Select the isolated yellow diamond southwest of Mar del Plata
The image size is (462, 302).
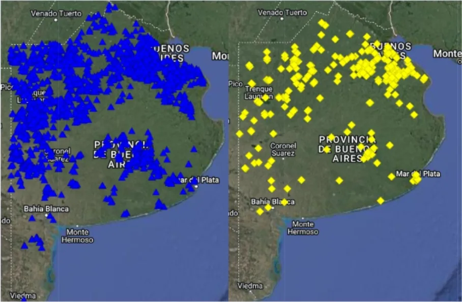(x=381, y=200)
